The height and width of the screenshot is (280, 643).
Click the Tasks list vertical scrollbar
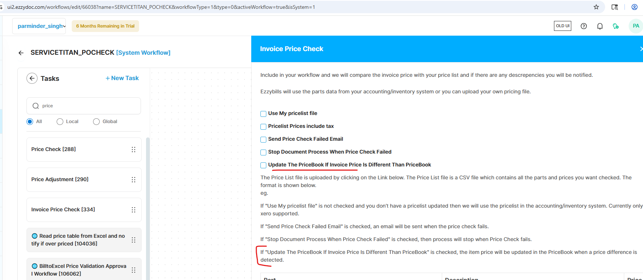tap(148, 209)
